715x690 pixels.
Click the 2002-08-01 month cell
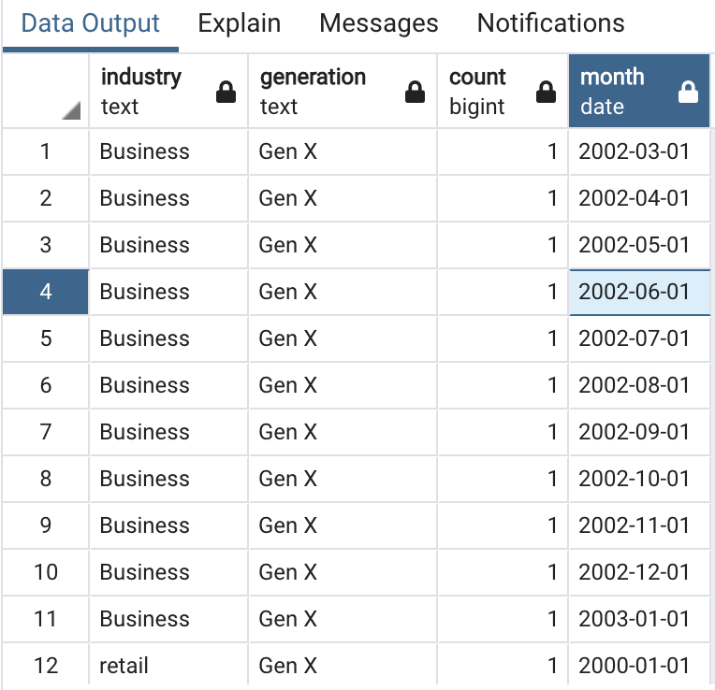pos(639,385)
